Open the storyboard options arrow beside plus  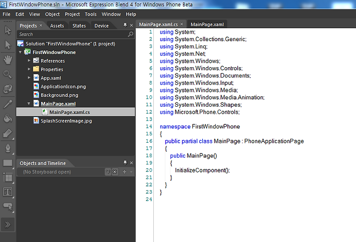(x=131, y=172)
